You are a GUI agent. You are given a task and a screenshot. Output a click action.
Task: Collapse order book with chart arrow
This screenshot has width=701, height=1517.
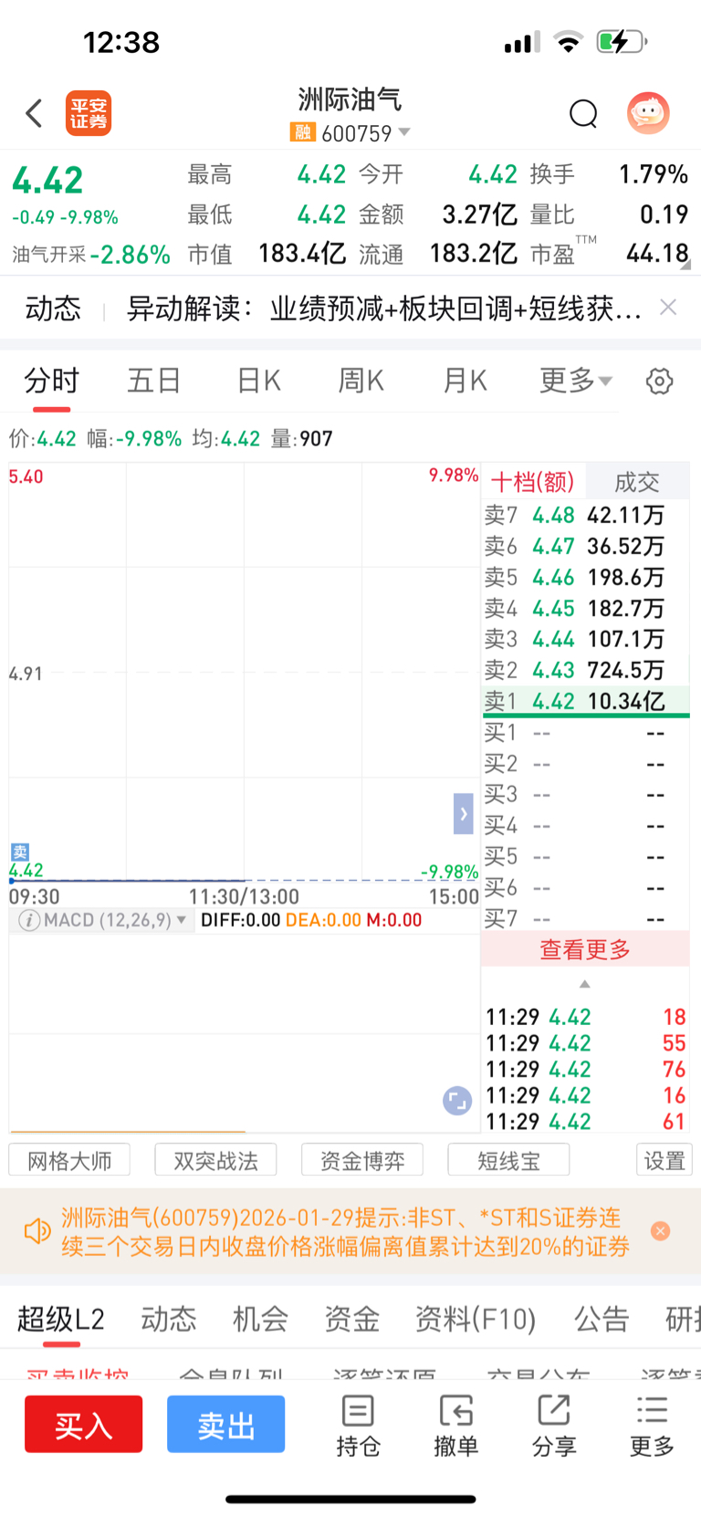tap(464, 813)
